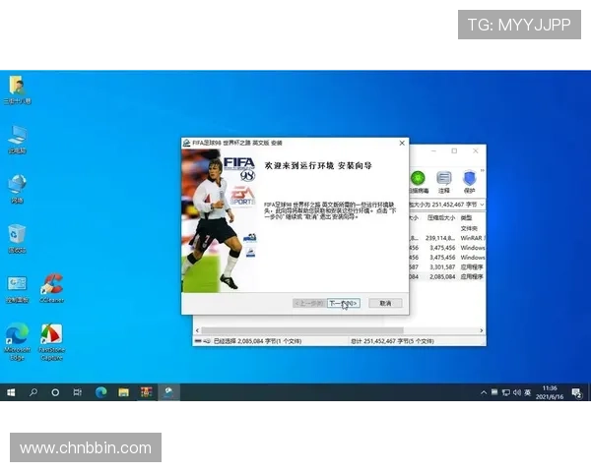591x472 pixels.
Task: Open the FastStone Capture desktop shortcut
Action: [x=51, y=335]
